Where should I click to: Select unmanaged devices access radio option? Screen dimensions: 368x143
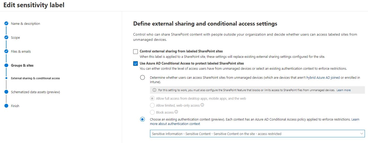pyautogui.click(x=142, y=78)
